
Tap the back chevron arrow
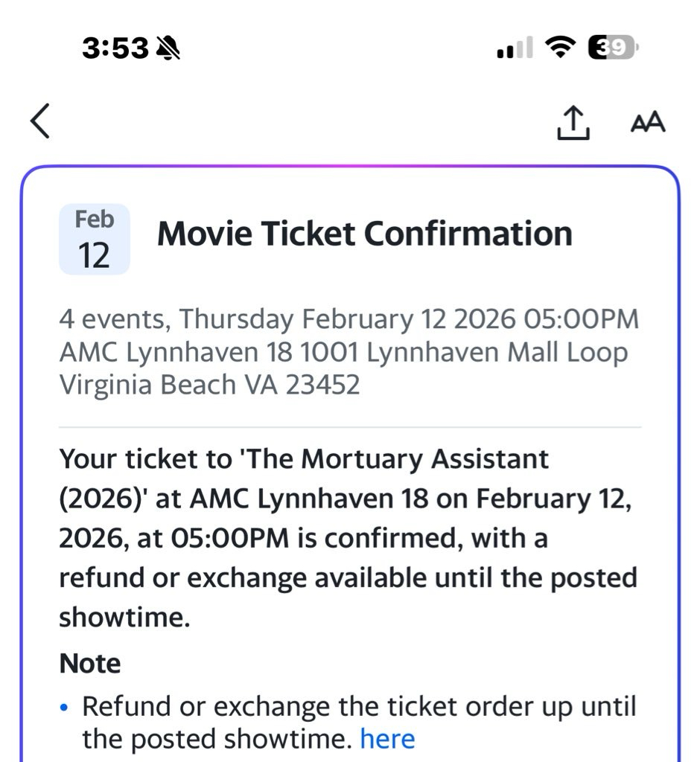[41, 121]
